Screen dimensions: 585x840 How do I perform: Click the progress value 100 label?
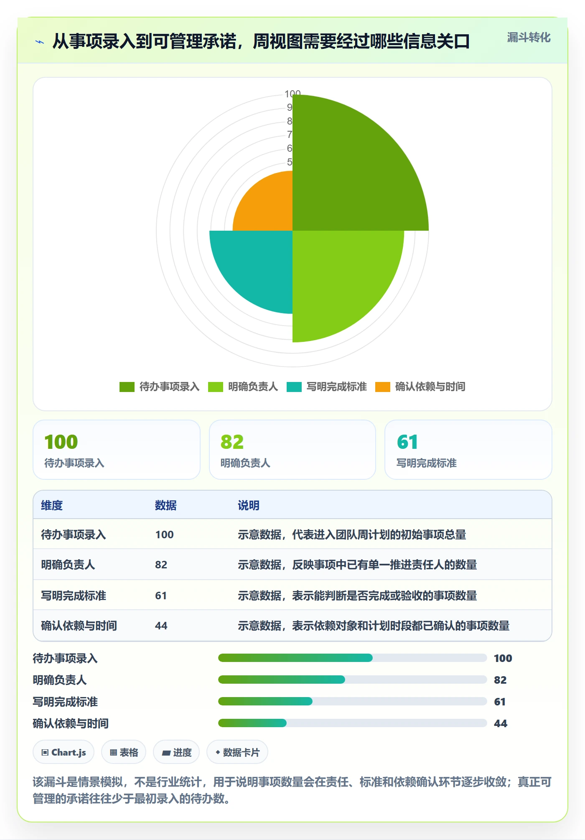(x=503, y=658)
